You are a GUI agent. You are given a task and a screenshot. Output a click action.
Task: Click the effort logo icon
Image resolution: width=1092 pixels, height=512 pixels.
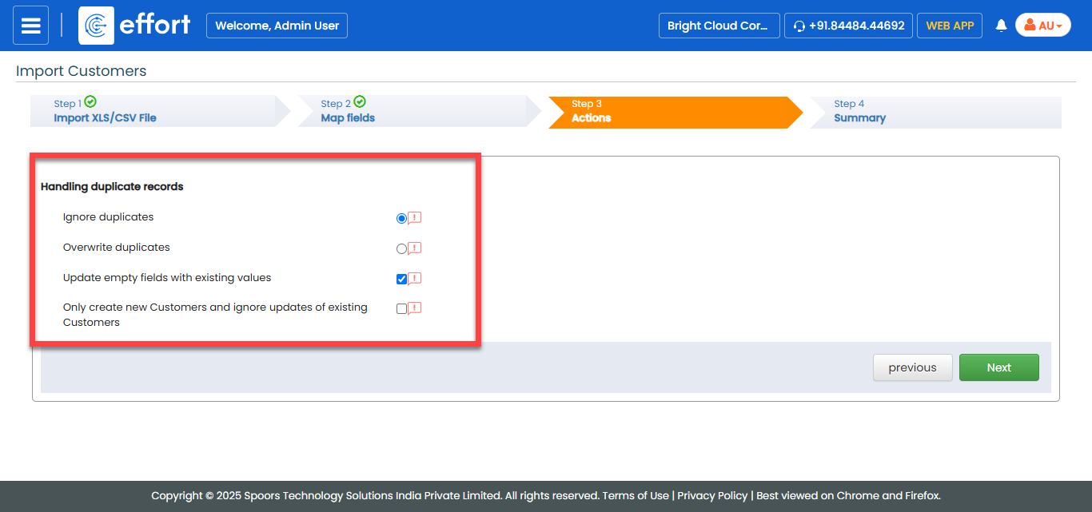(96, 26)
